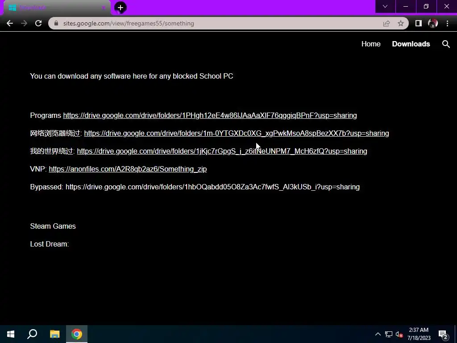Open the Chrome profile avatar

433,23
